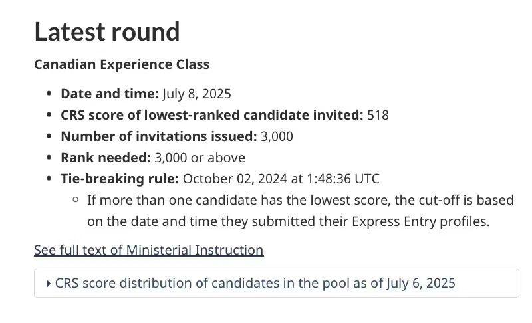
Task: Click the Latest round heading
Action: coord(106,32)
